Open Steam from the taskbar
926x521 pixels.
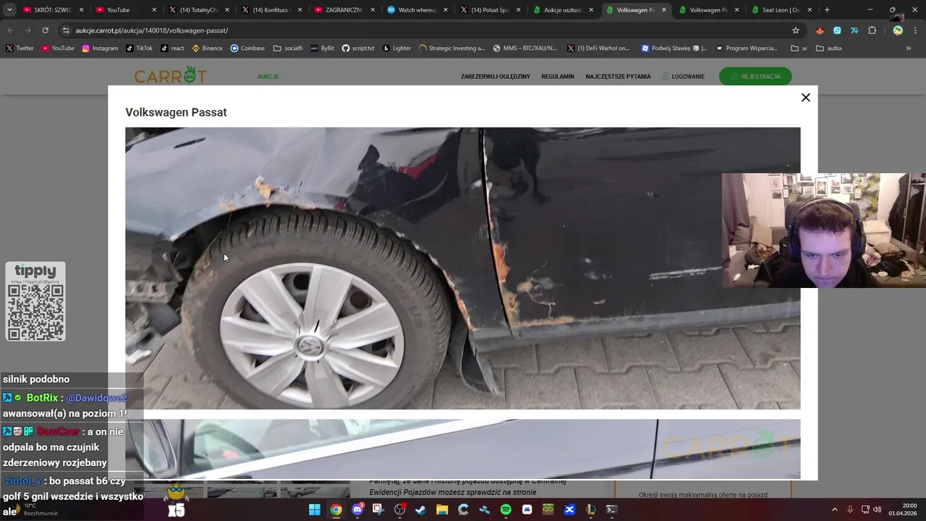420,509
